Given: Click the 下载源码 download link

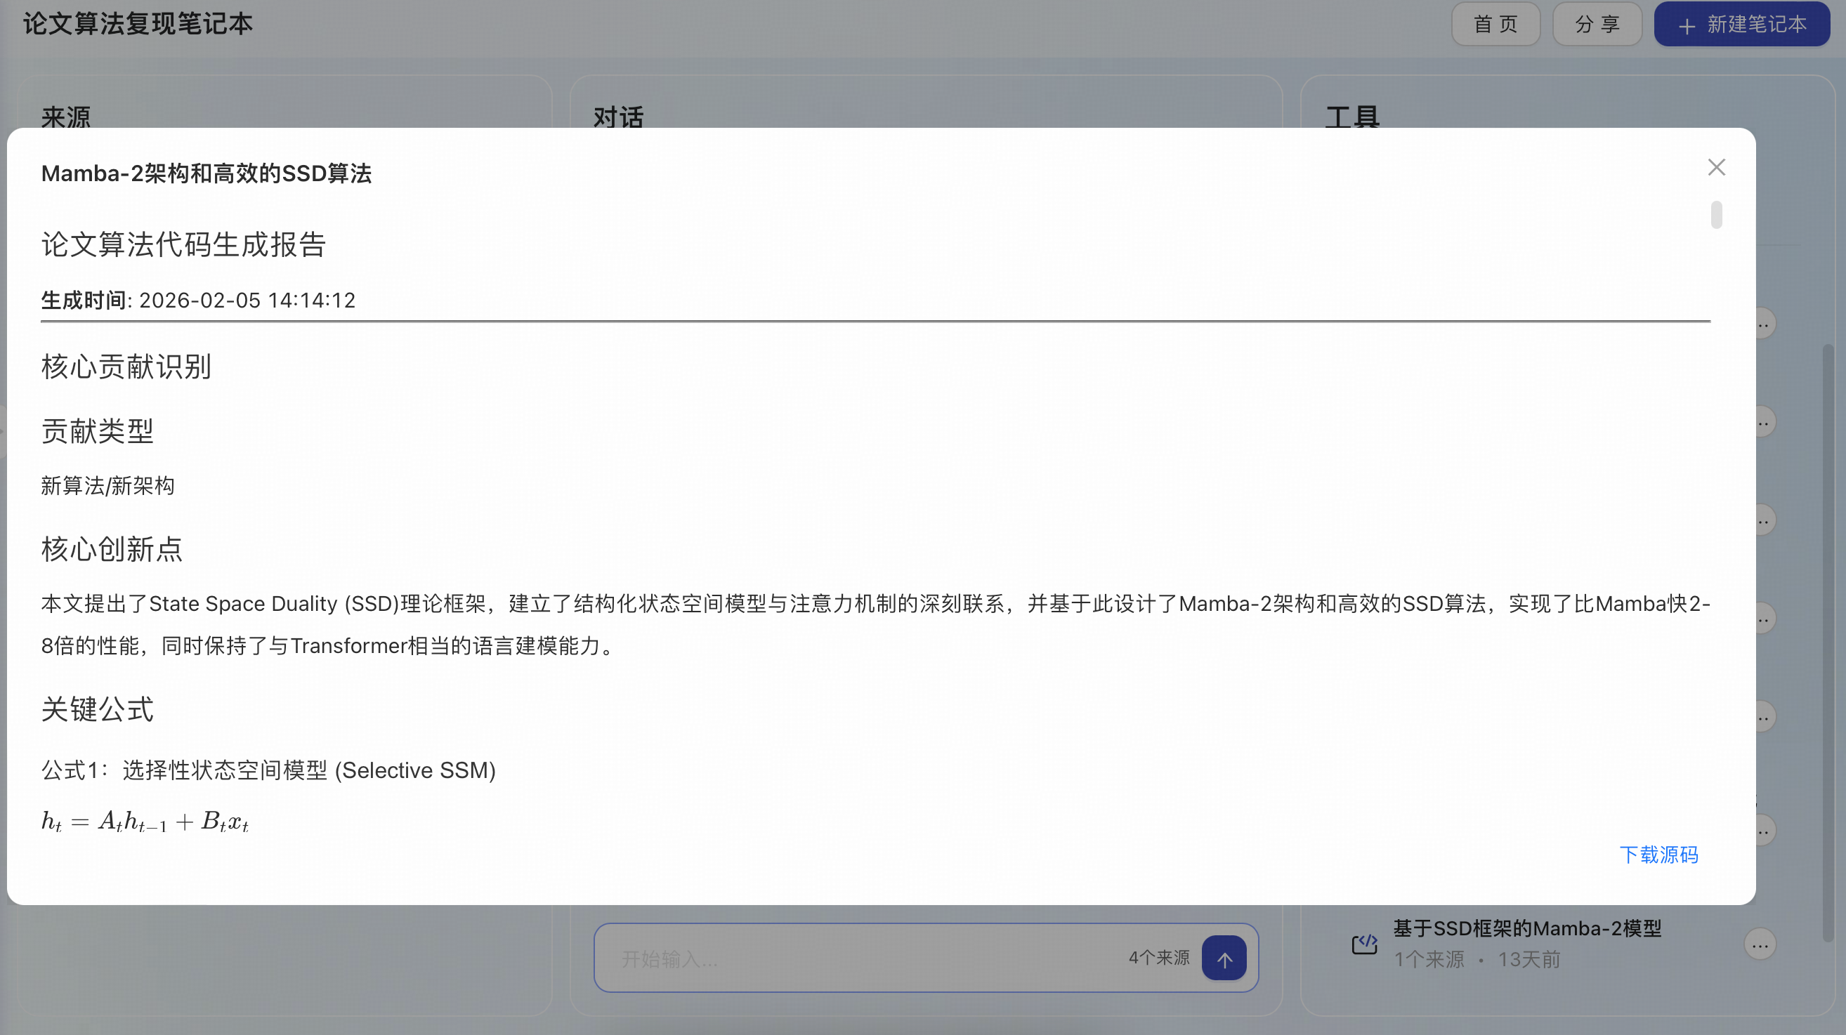Looking at the screenshot, I should pos(1658,855).
